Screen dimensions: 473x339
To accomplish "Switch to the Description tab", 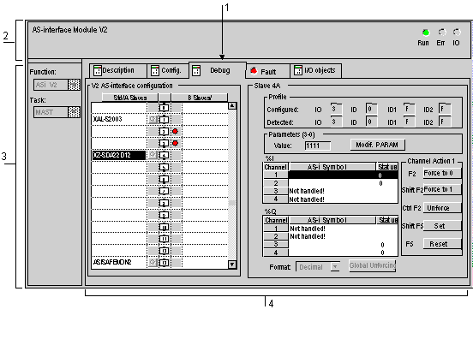I will (118, 70).
